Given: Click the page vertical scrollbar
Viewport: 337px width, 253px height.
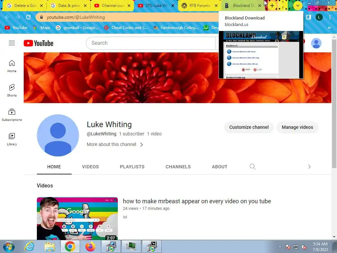Looking at the screenshot, I should pyautogui.click(x=334, y=103).
